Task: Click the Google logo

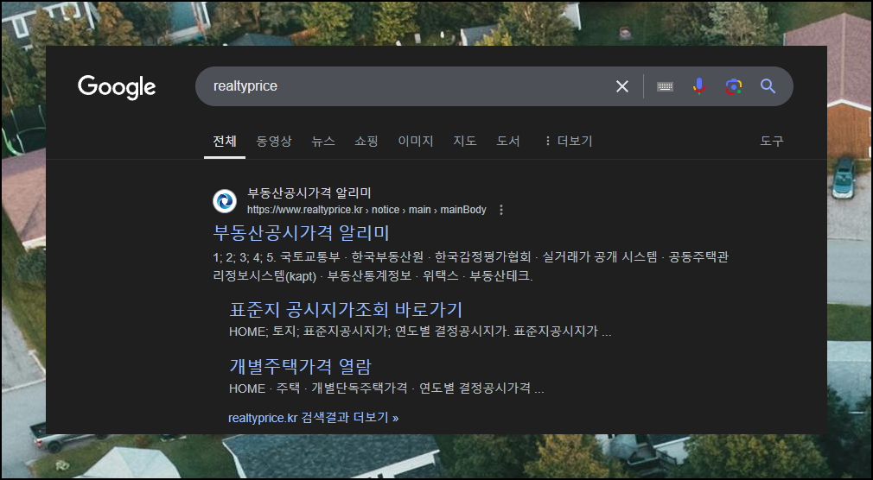Action: 117,87
